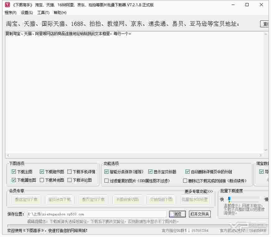Close the 下图高手 window

click(261, 5)
